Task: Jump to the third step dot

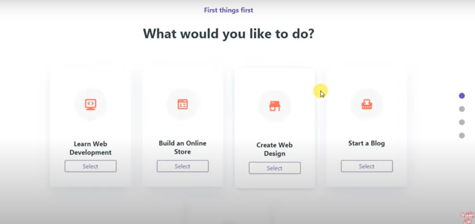Action: [462, 122]
